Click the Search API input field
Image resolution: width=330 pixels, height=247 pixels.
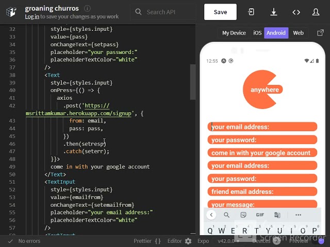click(163, 12)
